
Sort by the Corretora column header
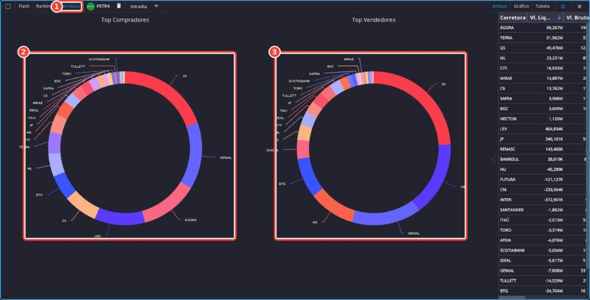pos(512,18)
